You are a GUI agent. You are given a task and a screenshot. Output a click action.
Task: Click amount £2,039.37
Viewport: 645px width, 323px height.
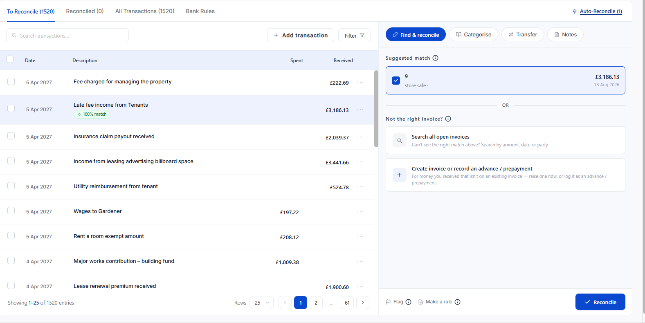click(x=337, y=138)
